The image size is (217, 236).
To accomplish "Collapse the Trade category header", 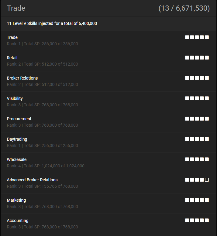I will coord(108,8).
